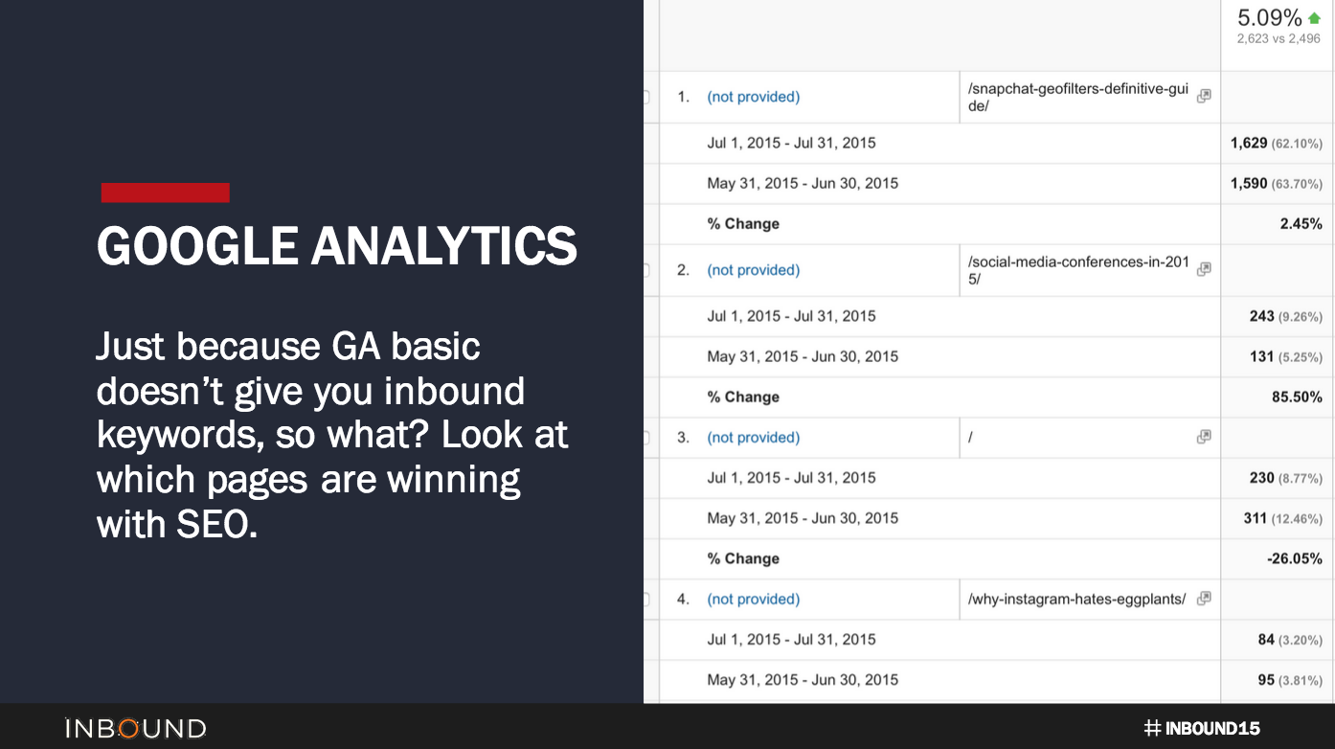The width and height of the screenshot is (1335, 749).
Task: Select the (not provided) link beside the homepage
Action: pyautogui.click(x=753, y=437)
